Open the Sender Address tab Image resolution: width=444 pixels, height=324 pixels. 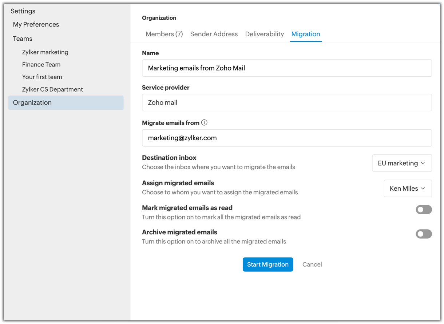[x=214, y=34]
